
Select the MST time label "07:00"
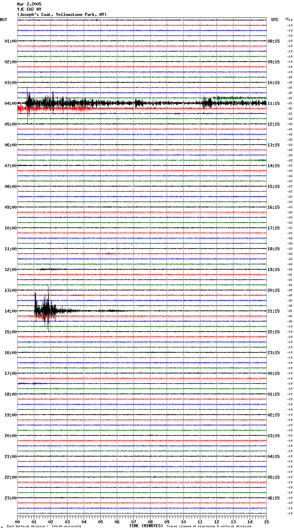(x=11, y=166)
